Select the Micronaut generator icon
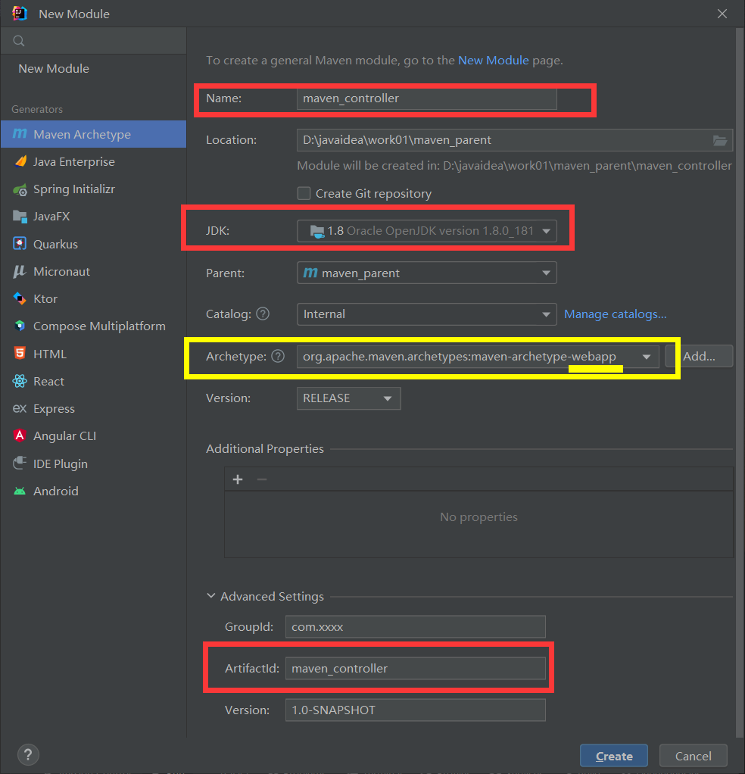 (20, 271)
